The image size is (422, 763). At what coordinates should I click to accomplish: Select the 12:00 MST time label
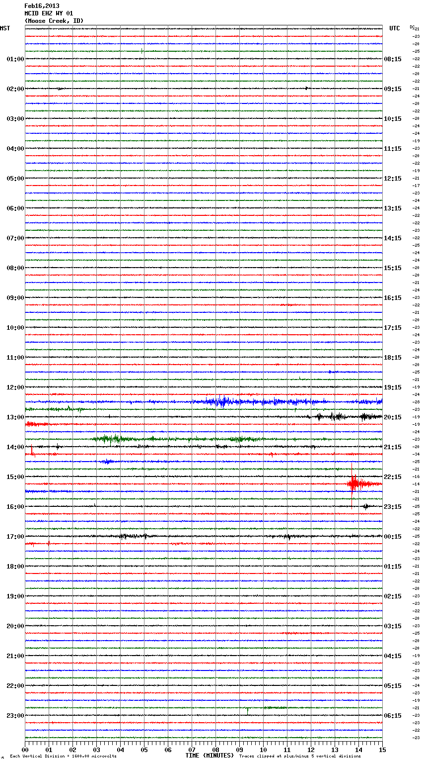tap(15, 387)
